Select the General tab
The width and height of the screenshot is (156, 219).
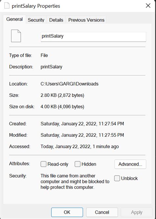14,19
